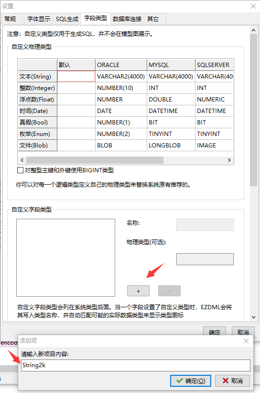This screenshot has width=260, height=393.
Task: Click the horizontal scrollbar under the type table
Action: pos(95,160)
